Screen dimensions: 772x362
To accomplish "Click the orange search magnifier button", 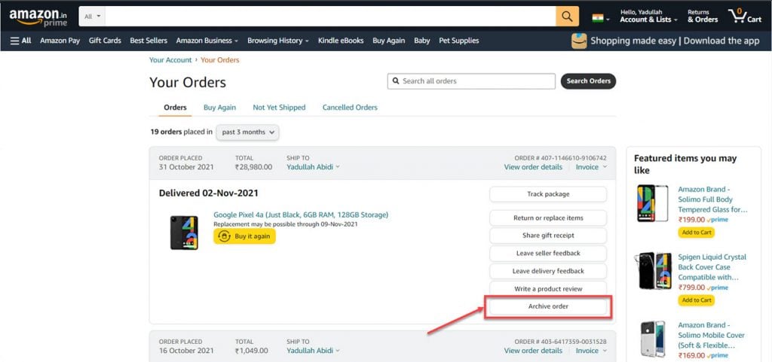I will click(567, 17).
